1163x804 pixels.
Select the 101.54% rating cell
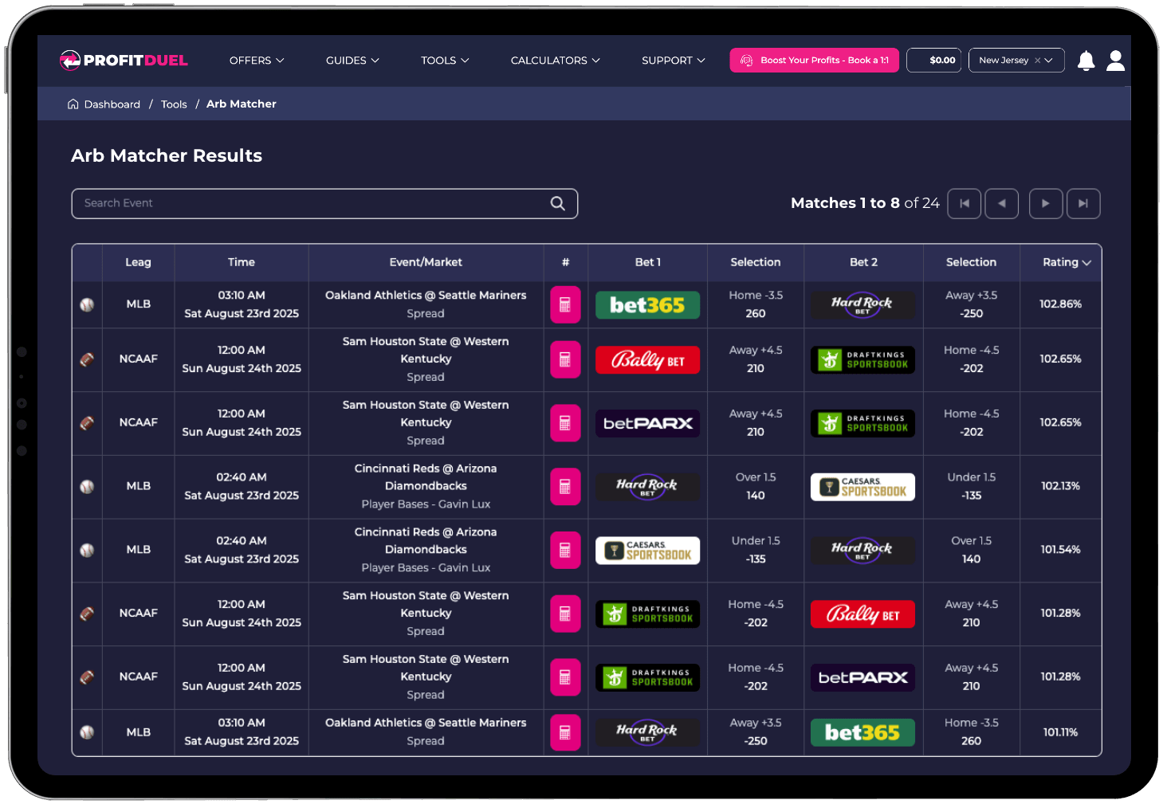click(x=1060, y=550)
